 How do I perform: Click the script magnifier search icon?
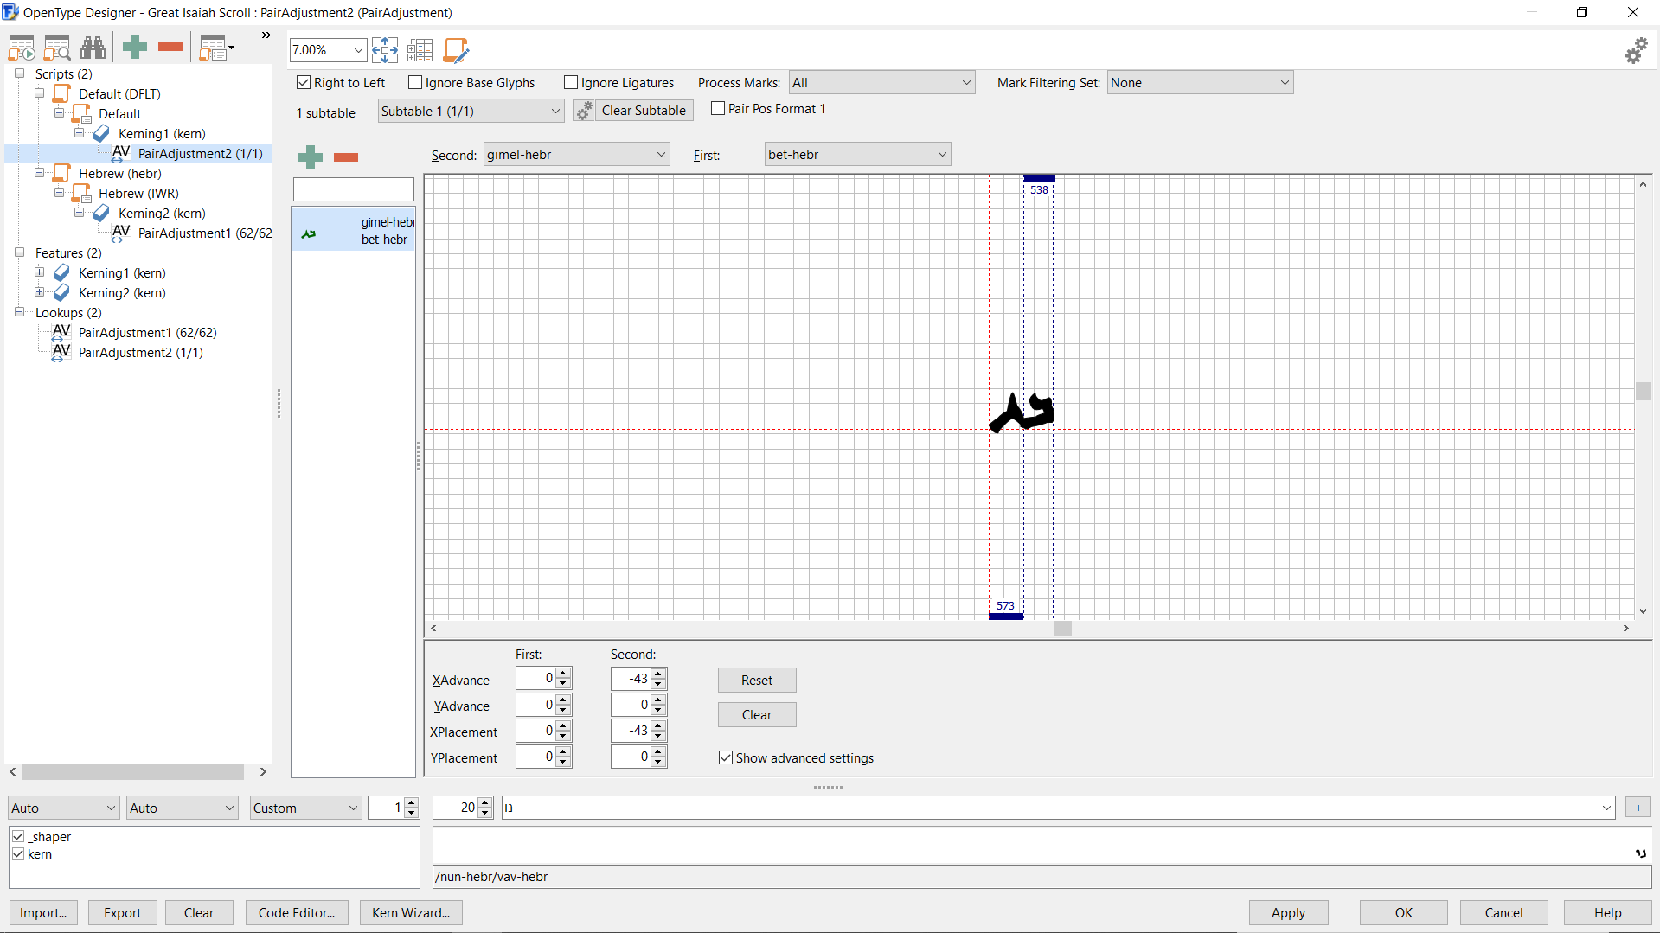[57, 48]
